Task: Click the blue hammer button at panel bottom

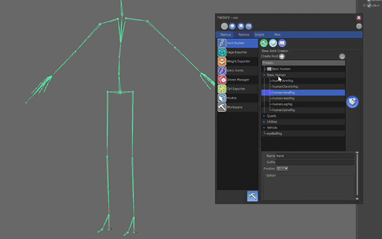Action: pyautogui.click(x=252, y=196)
